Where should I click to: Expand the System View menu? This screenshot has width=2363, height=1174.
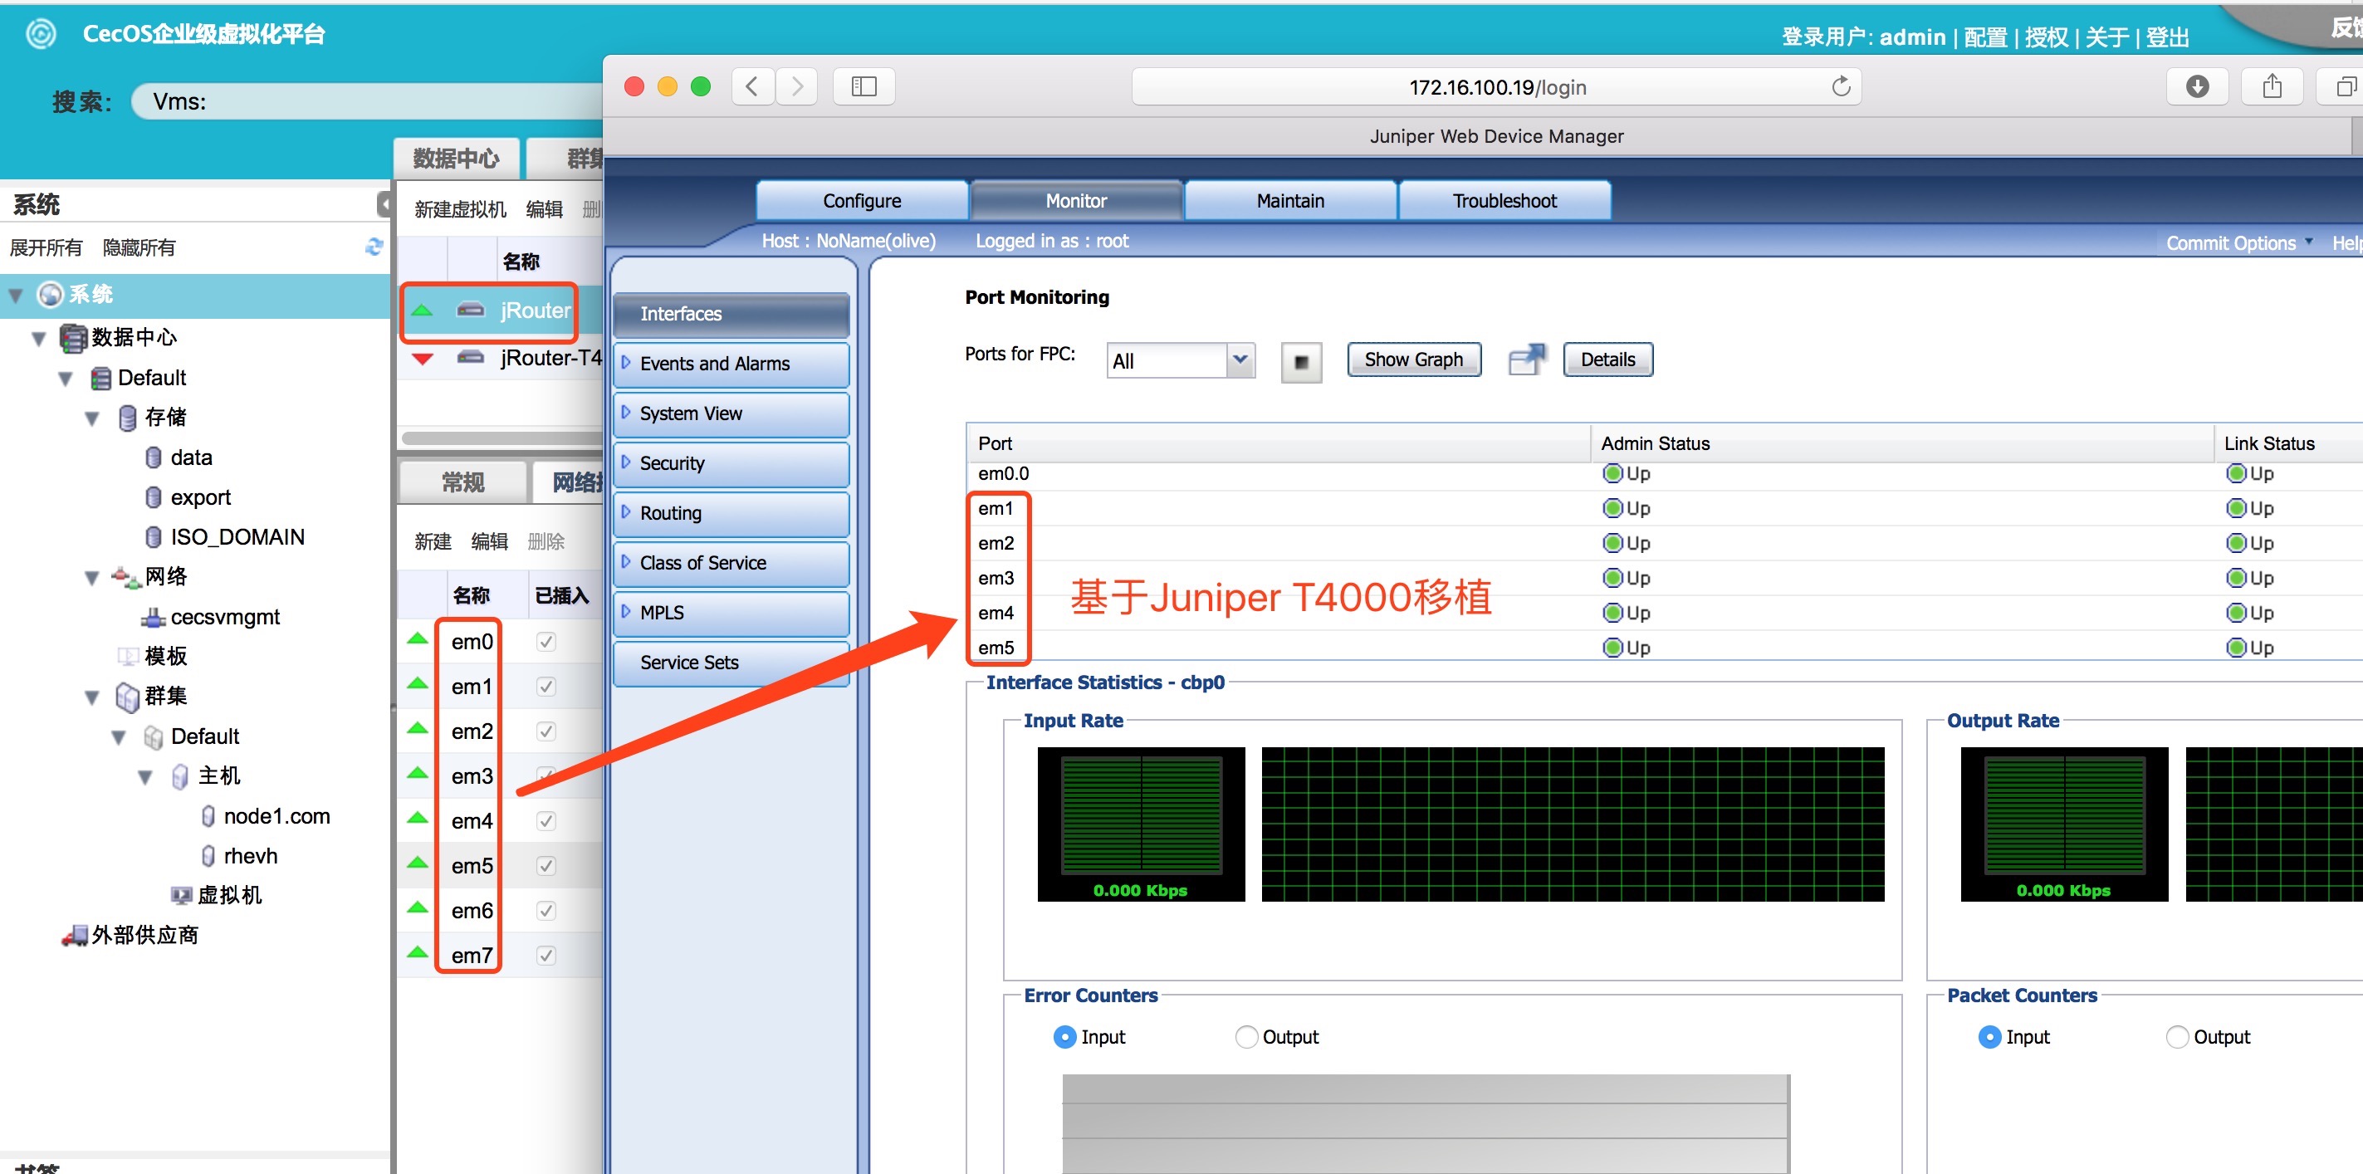pyautogui.click(x=731, y=413)
